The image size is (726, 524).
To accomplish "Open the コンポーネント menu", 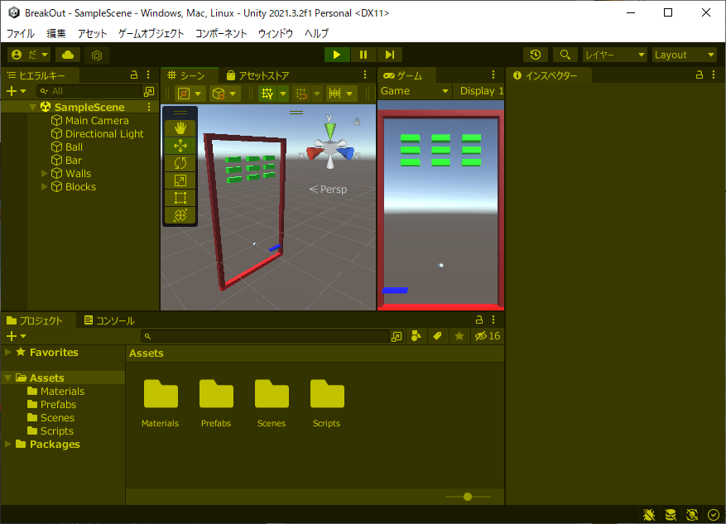I will (221, 33).
